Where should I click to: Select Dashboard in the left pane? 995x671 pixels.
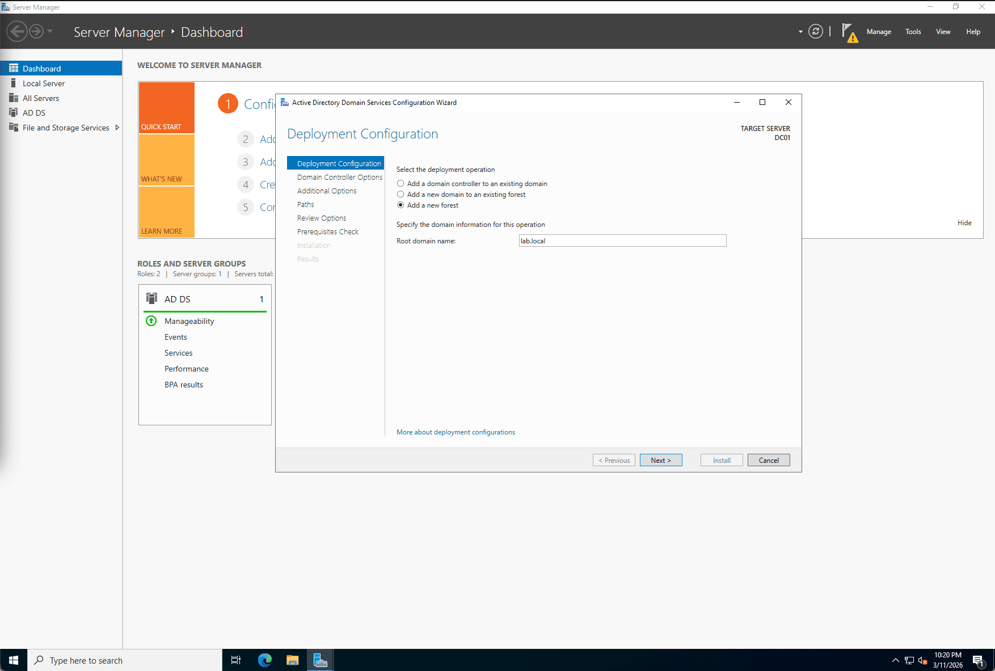pos(61,68)
